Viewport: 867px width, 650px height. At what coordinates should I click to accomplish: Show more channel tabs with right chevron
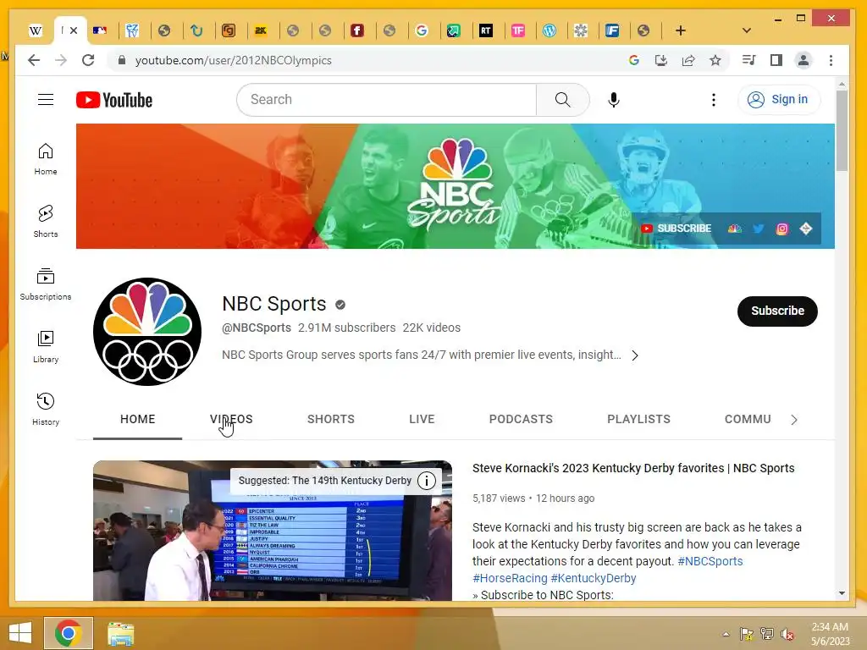[794, 420]
